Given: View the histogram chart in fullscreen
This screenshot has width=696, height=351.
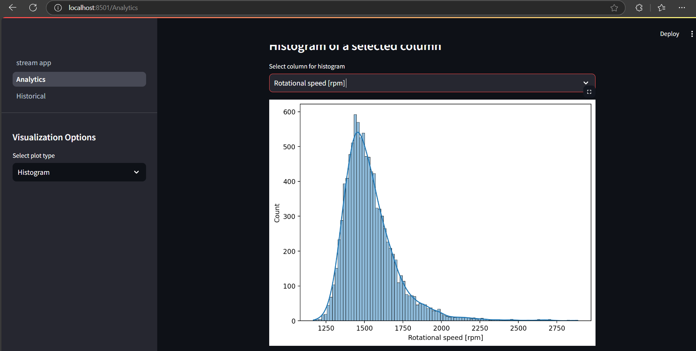Looking at the screenshot, I should pos(589,92).
